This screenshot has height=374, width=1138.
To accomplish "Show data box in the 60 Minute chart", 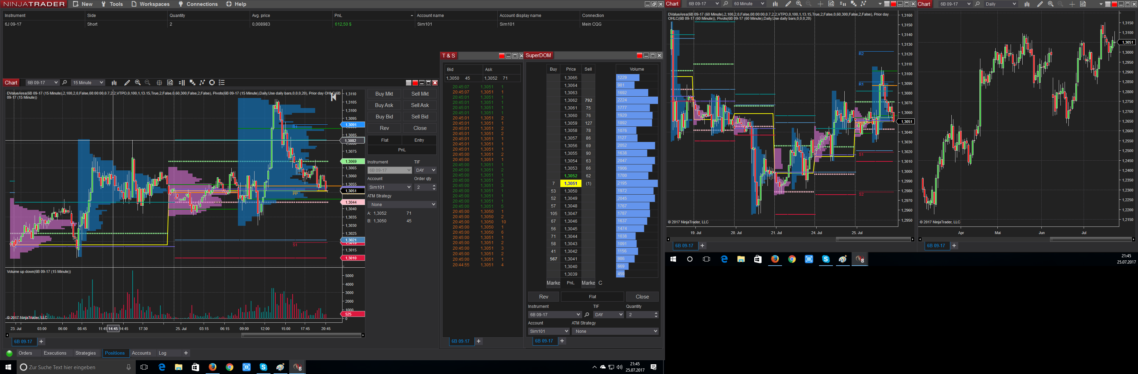I will [x=831, y=4].
